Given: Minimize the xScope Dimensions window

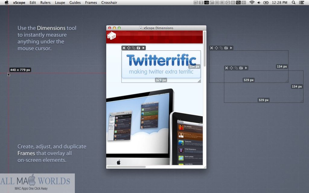Looking at the screenshot, I should click(114, 28).
